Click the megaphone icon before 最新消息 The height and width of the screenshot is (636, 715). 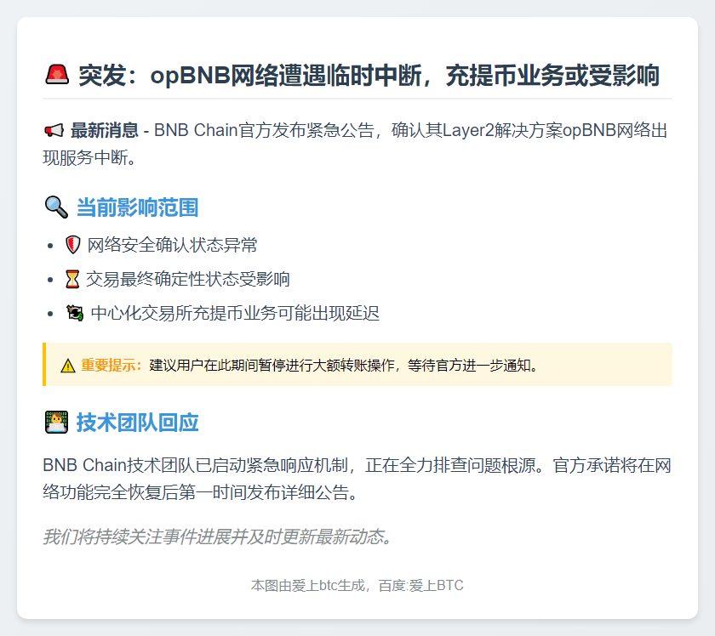coord(54,131)
